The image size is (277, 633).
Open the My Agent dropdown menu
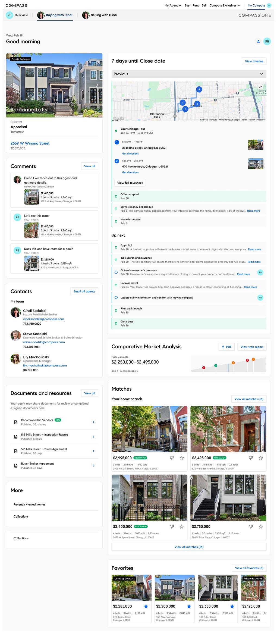[173, 5]
